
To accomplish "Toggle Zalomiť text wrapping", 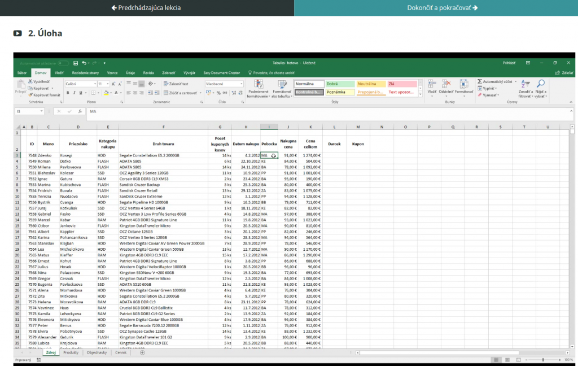I will pos(176,84).
